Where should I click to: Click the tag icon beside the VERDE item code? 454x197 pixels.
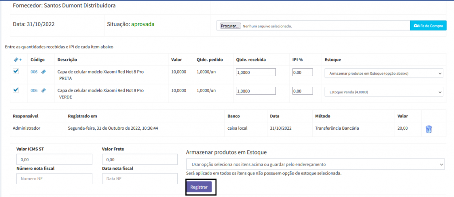(43, 90)
